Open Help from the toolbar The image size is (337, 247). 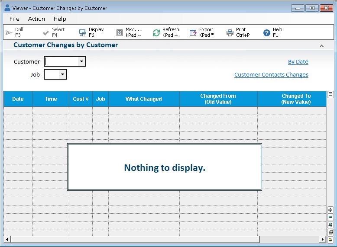[267, 33]
